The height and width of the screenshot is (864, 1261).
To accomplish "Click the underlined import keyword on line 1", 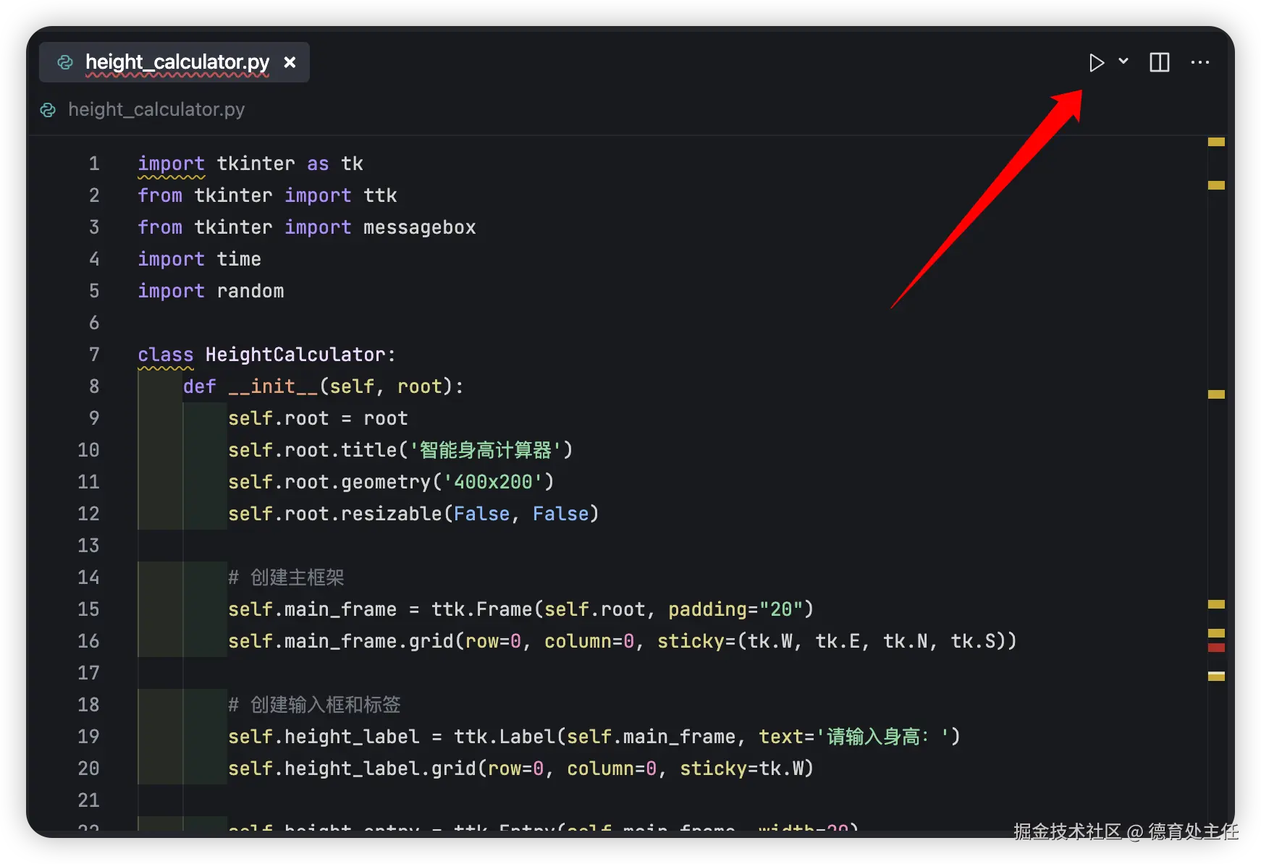I will tap(171, 164).
